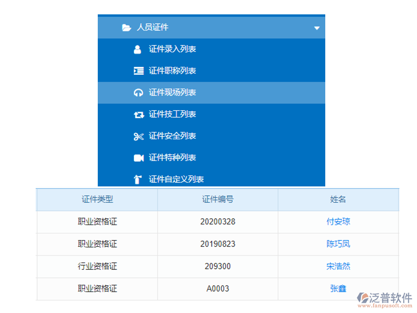
Task: Click the retweet arrows icon for 证件技工列表
Action: [139, 115]
